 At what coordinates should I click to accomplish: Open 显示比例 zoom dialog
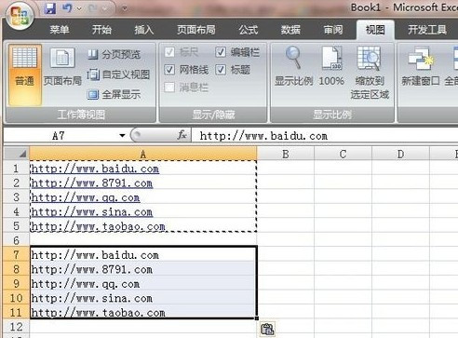point(293,66)
